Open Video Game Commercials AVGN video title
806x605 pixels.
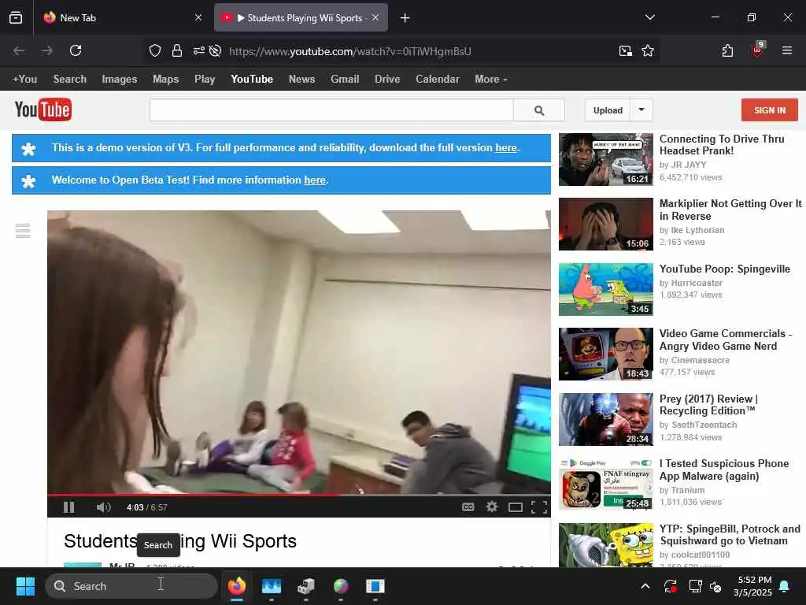point(725,340)
